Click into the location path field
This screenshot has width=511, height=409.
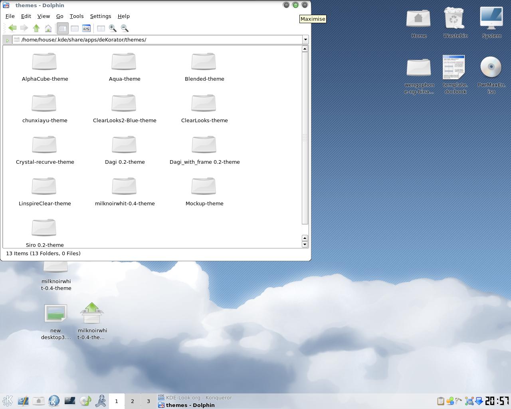click(x=157, y=40)
